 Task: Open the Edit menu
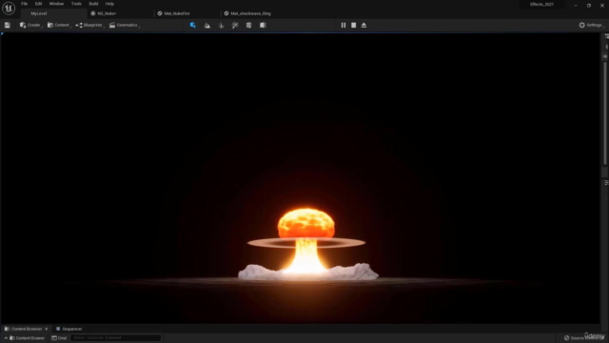click(38, 4)
